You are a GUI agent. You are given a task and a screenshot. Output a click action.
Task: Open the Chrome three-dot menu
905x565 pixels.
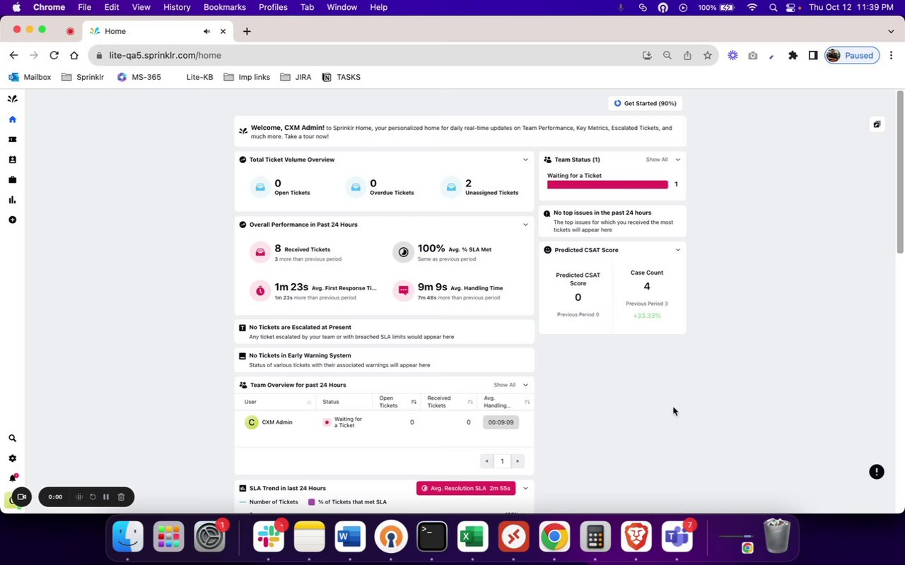tap(891, 55)
